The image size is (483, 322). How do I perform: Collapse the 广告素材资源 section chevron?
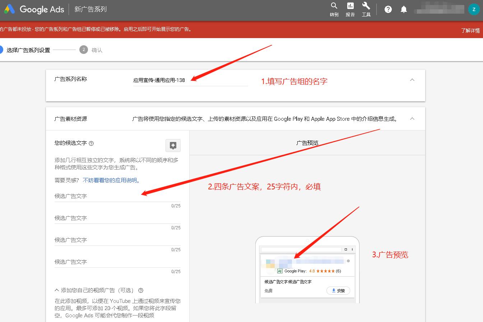[x=412, y=119]
